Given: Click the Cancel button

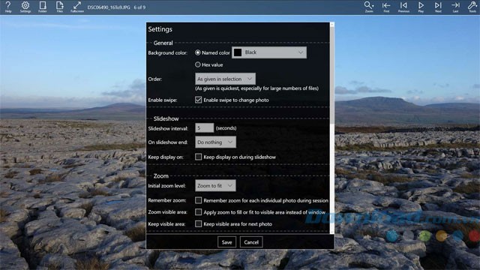Looking at the screenshot, I should 251,242.
